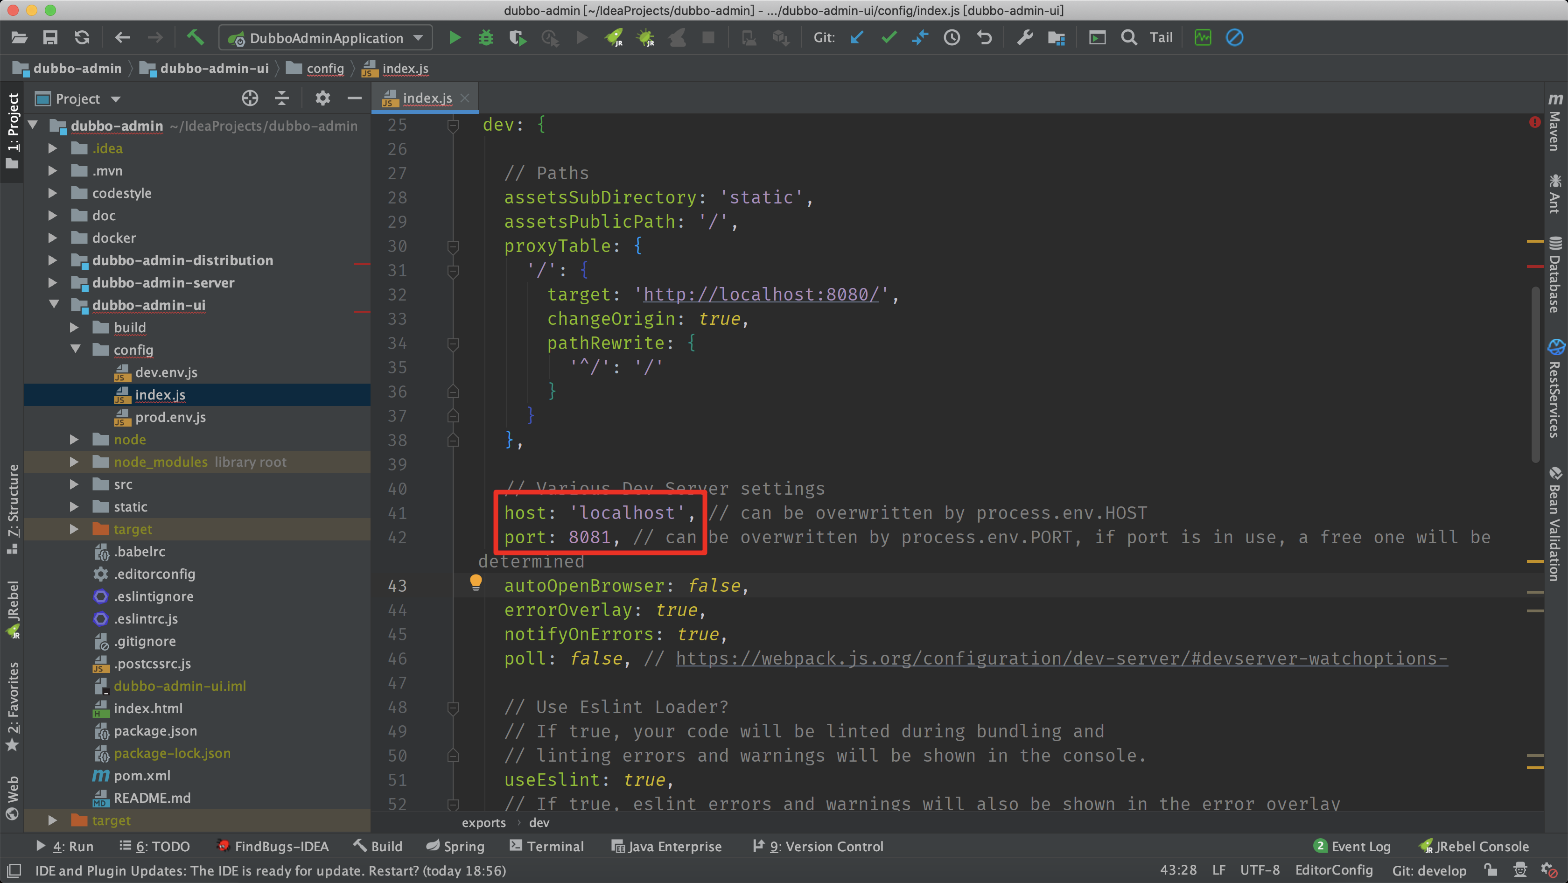The image size is (1568, 883).
Task: Hide the Project panel with the minus icon
Action: click(x=354, y=98)
